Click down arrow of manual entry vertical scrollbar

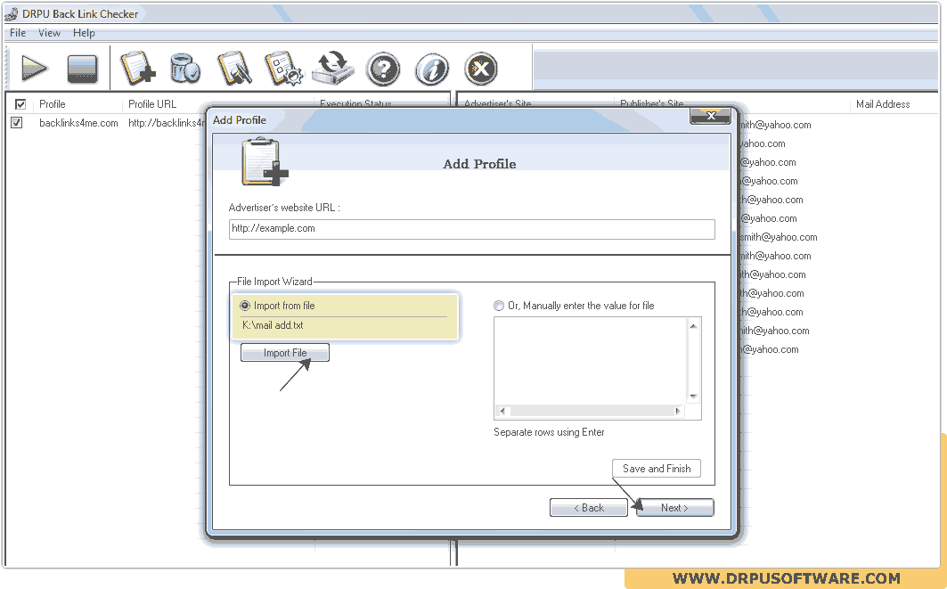pos(693,397)
